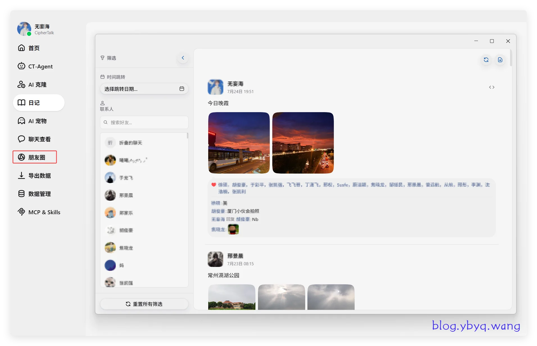537x346 pixels.
Task: Click the database icon beside 数据管理
Action: (x=21, y=194)
